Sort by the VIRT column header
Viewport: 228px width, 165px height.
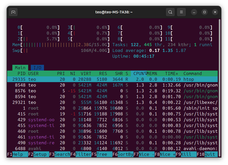(x=86, y=74)
